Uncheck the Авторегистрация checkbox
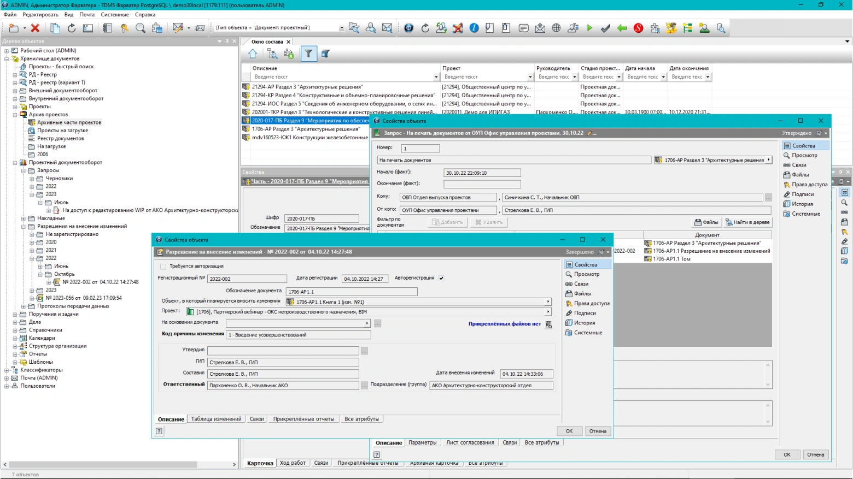The image size is (853, 479). (x=441, y=278)
